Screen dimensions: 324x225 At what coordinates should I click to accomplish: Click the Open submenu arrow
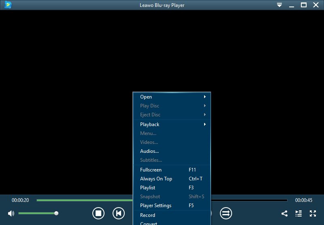205,97
